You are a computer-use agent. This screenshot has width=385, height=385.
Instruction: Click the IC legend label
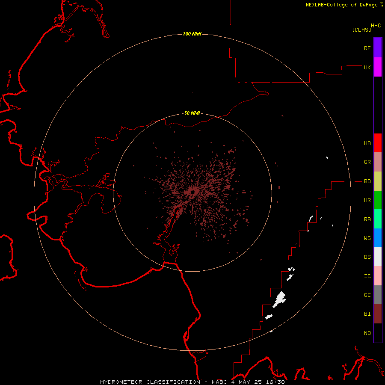pyautogui.click(x=367, y=276)
